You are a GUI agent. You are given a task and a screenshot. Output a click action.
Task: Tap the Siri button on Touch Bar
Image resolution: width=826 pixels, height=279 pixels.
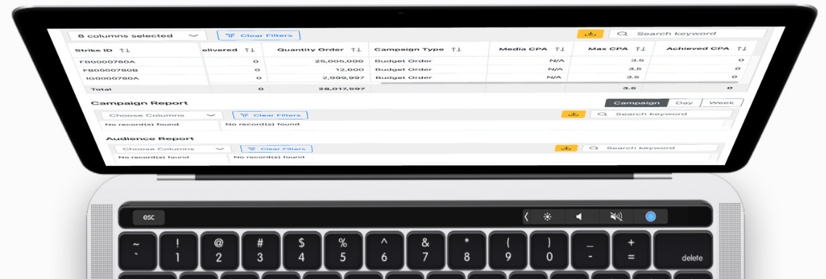651,217
